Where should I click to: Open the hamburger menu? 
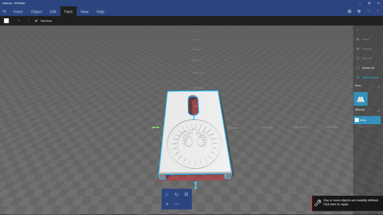click(4, 11)
